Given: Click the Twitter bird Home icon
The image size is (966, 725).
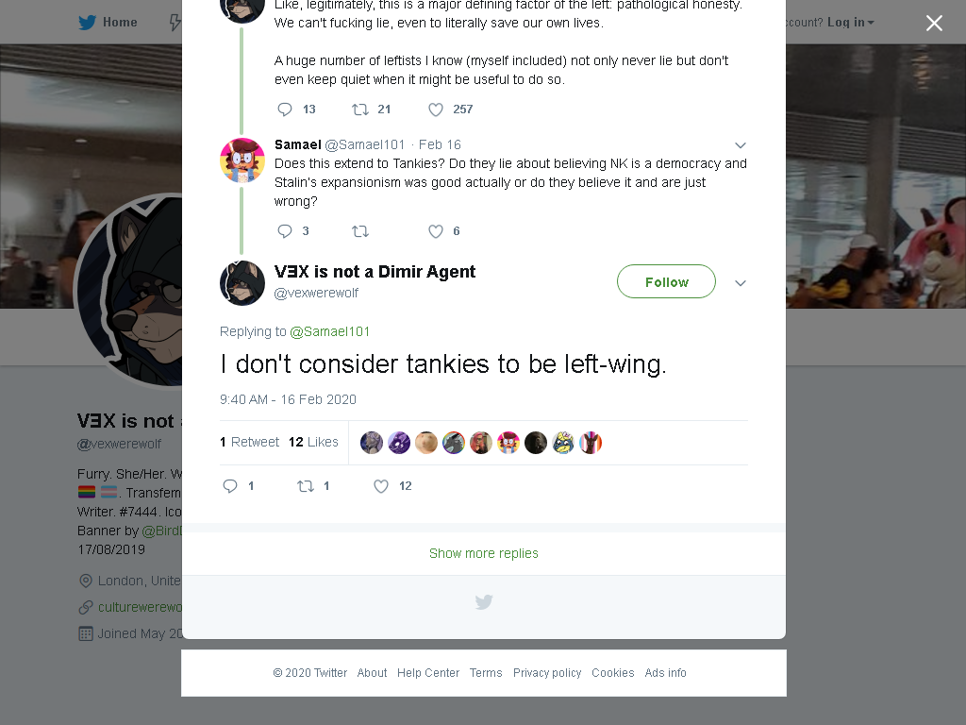Looking at the screenshot, I should 88,23.
